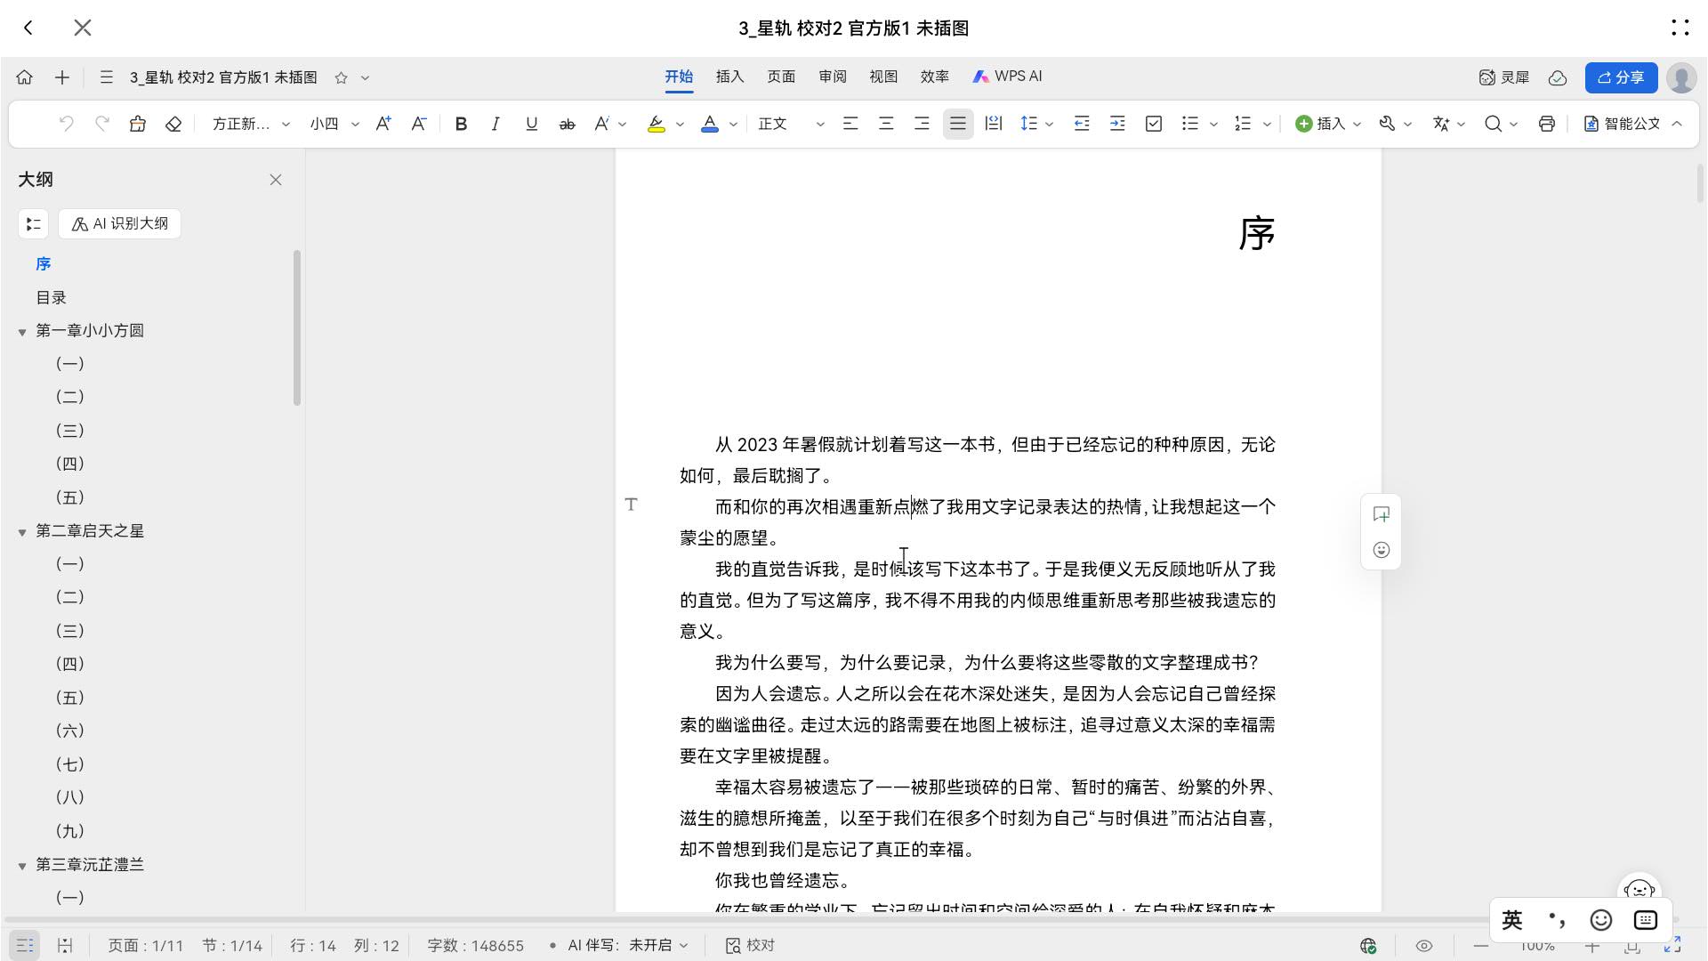Click the AI 识别大纲 button

point(119,223)
